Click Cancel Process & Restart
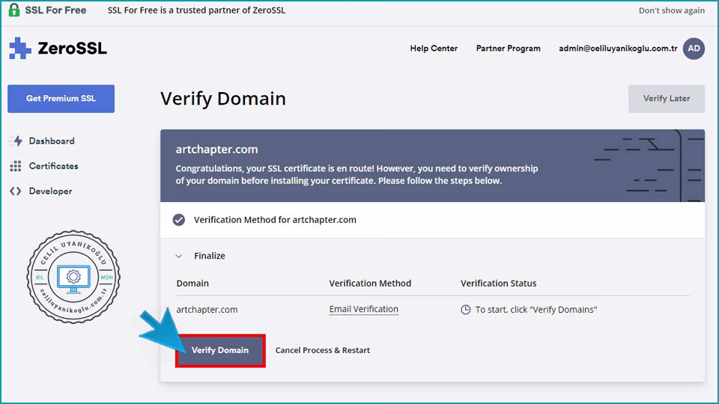This screenshot has width=719, height=404. pyautogui.click(x=322, y=350)
